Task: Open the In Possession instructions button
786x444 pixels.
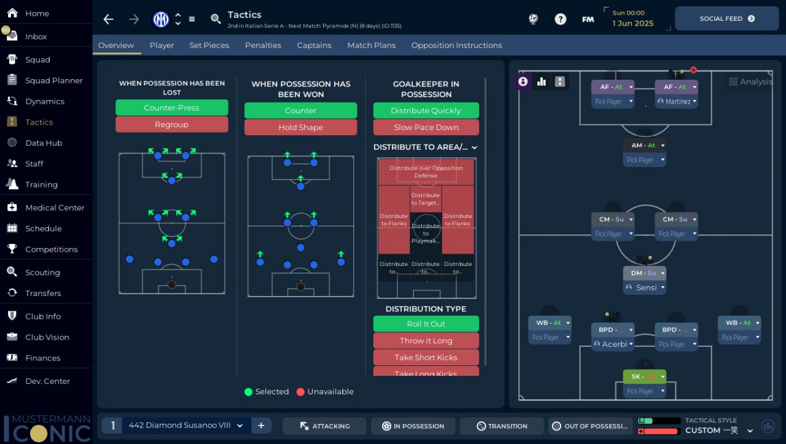Action: coord(413,426)
